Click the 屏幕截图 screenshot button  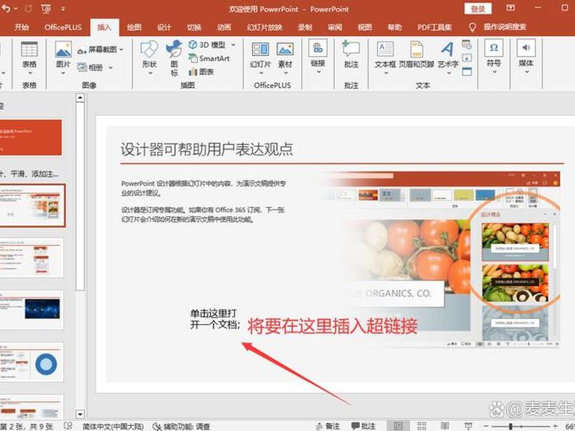click(98, 50)
